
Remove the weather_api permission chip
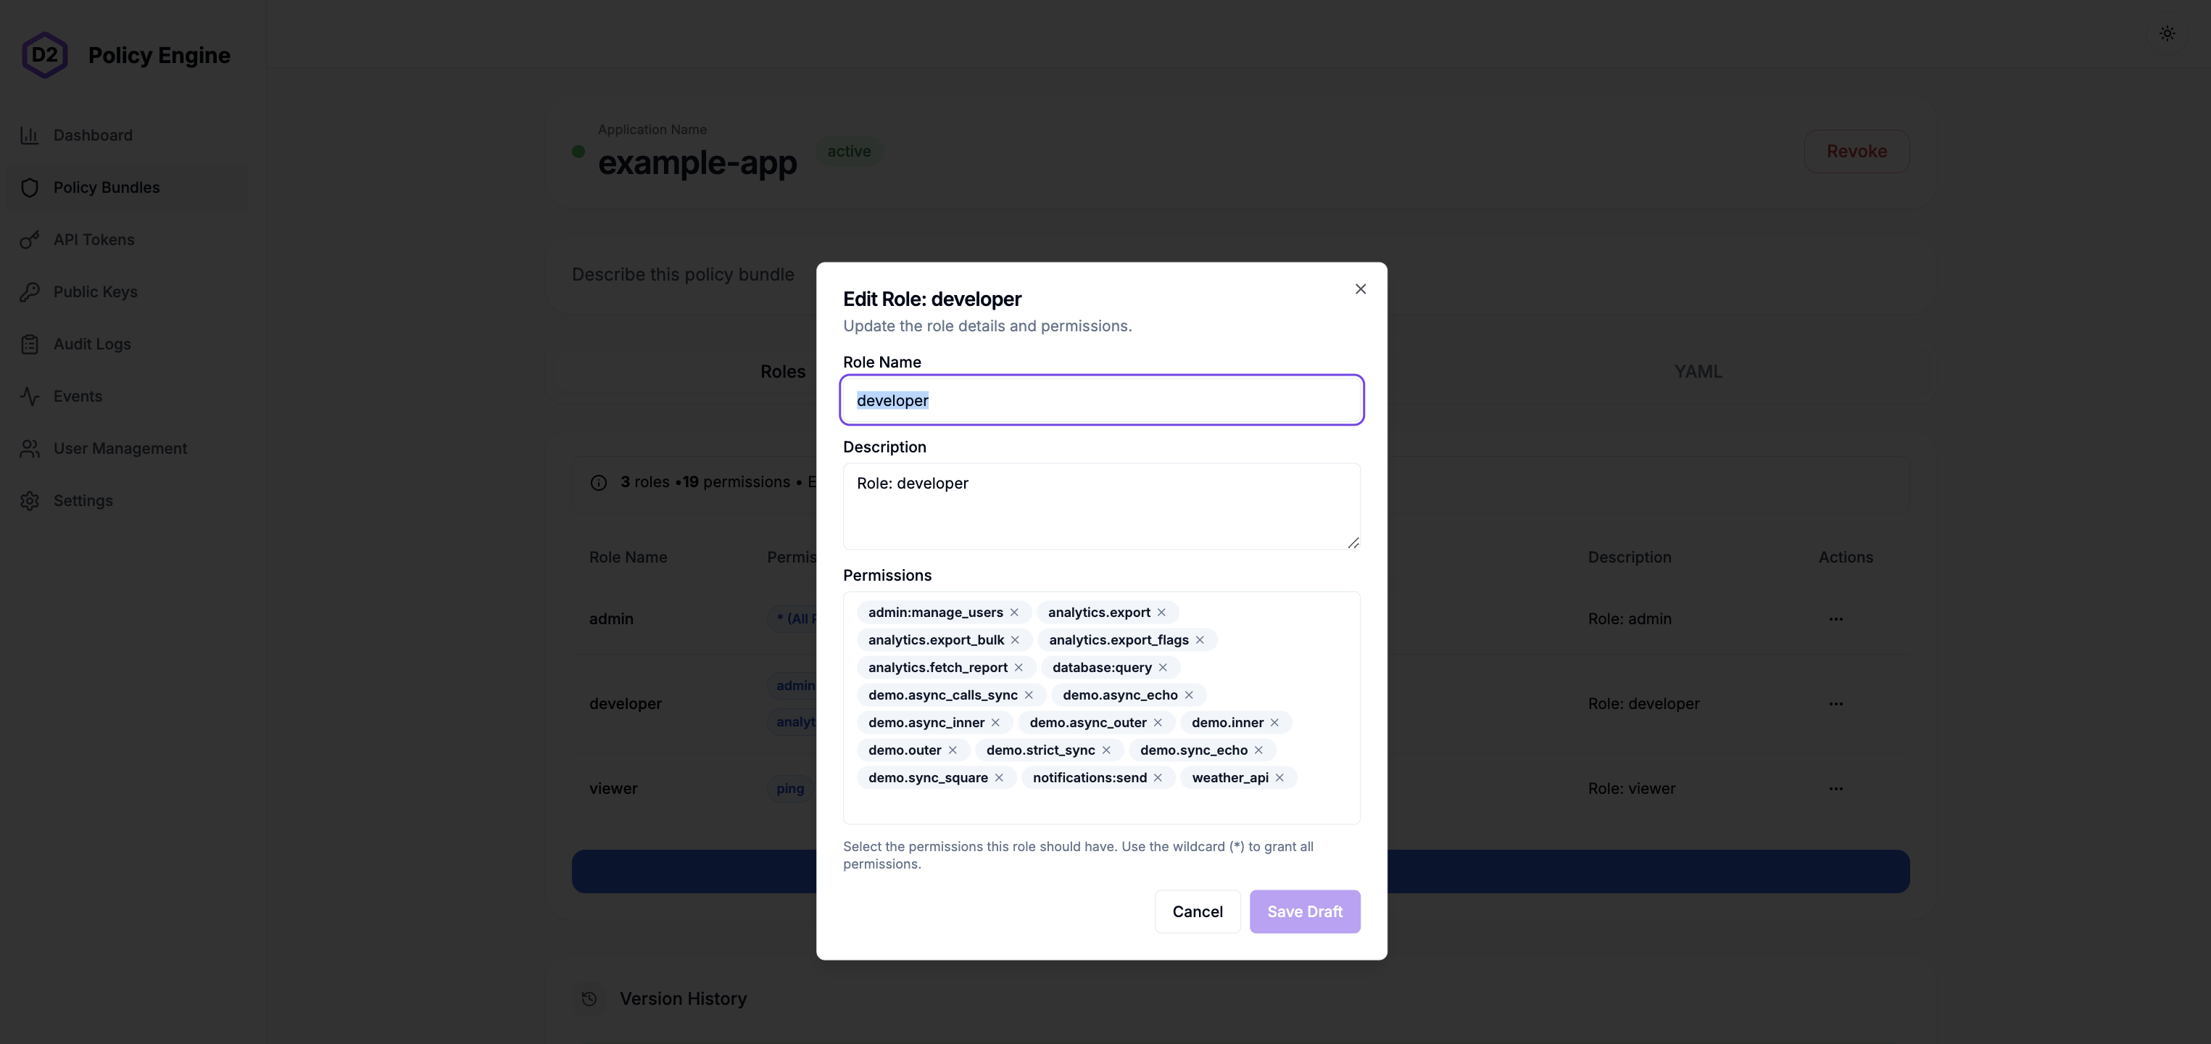[1279, 778]
